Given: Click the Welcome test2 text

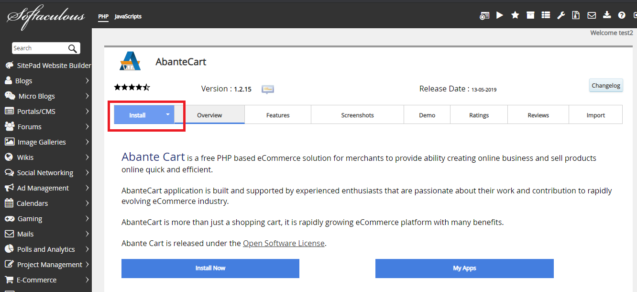Looking at the screenshot, I should pyautogui.click(x=612, y=33).
